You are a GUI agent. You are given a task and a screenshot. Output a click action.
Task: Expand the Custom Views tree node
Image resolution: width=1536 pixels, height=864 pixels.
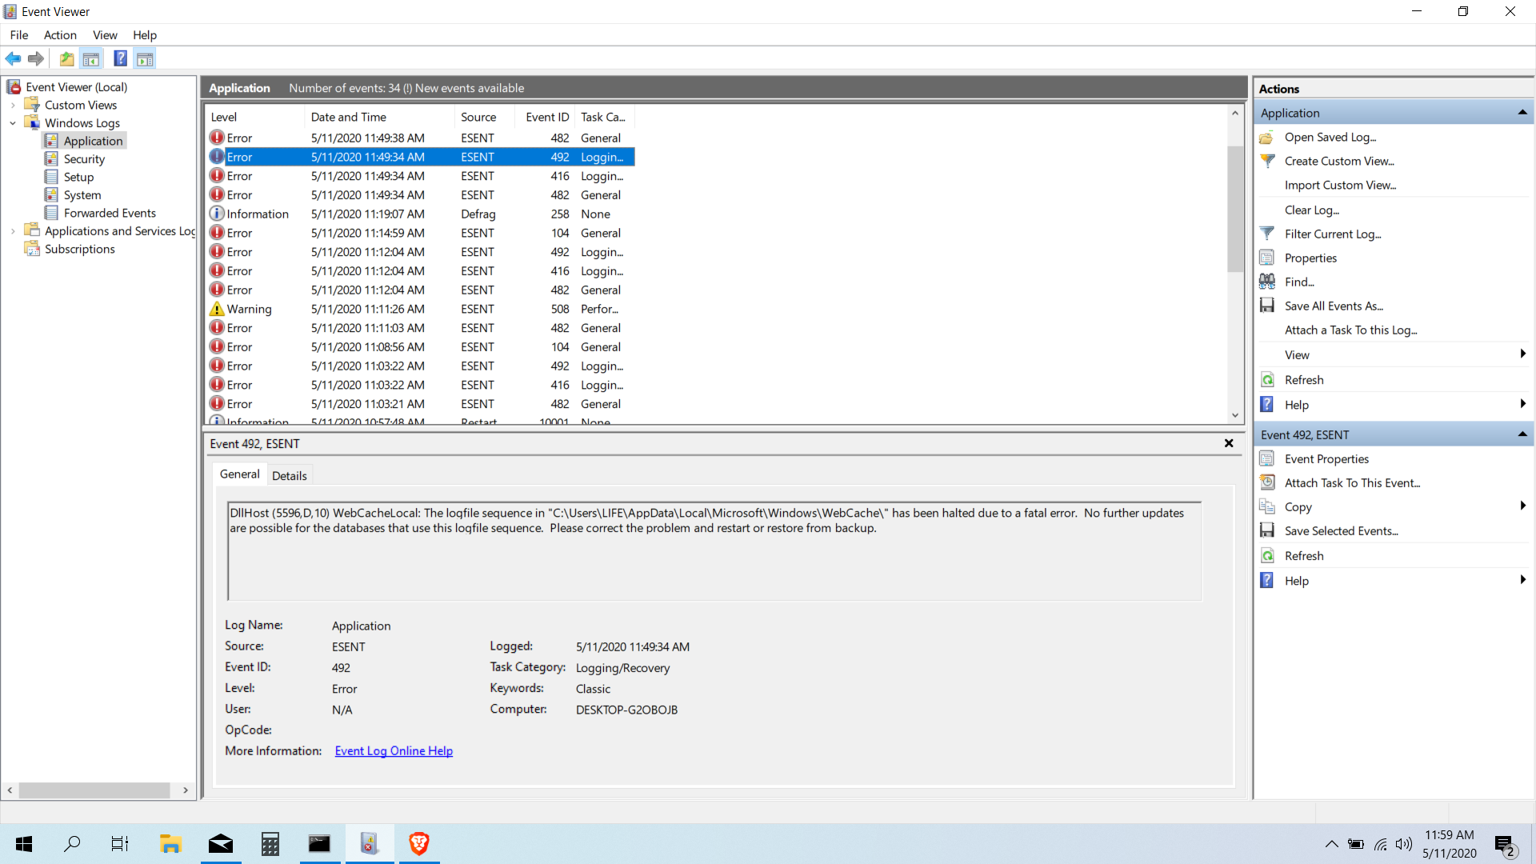pyautogui.click(x=13, y=105)
